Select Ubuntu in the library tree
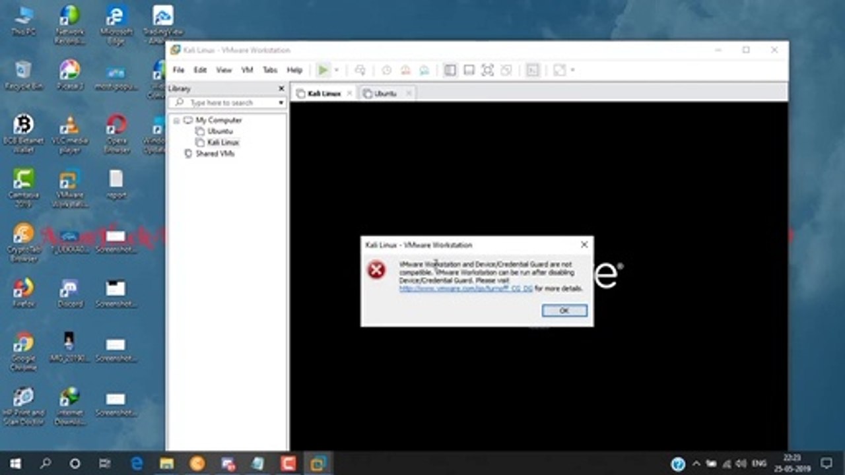This screenshot has height=475, width=845. 220,131
